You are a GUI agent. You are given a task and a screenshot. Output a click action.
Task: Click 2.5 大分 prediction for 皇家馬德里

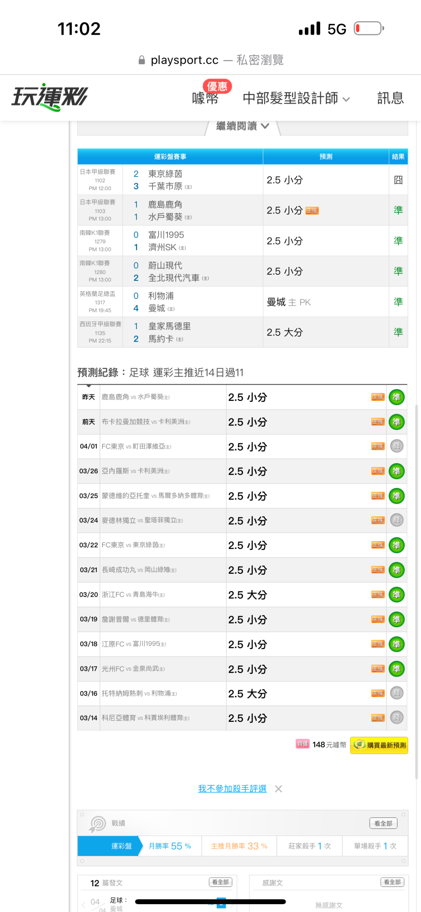tap(326, 332)
